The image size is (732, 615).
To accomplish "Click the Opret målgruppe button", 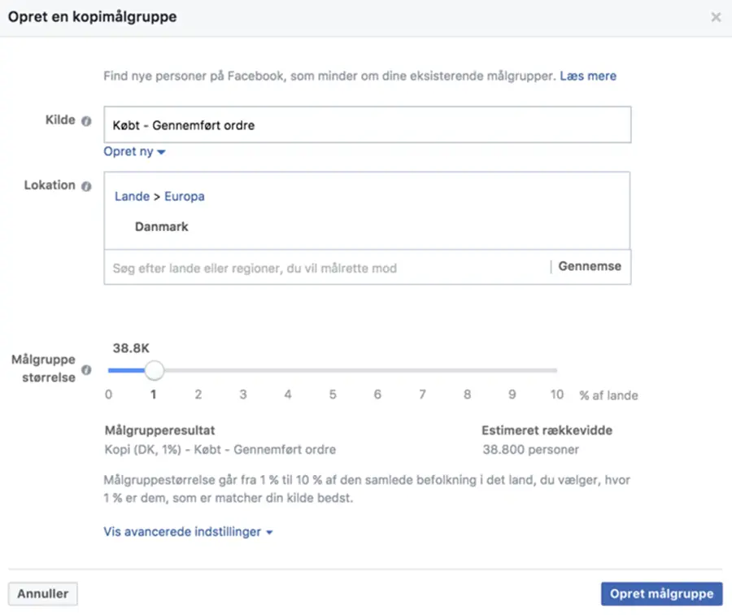I will [661, 594].
